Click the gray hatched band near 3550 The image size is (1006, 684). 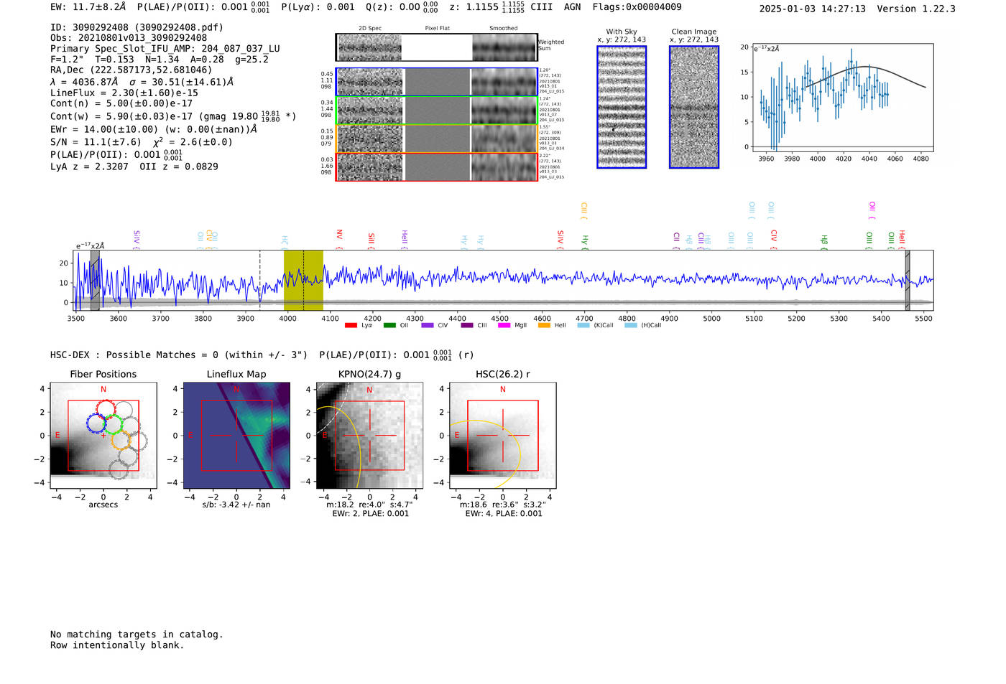(95, 280)
